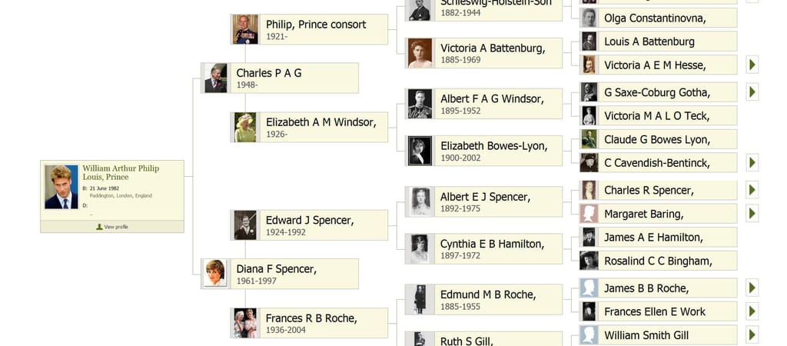Select Charles P A G in the tree
The image size is (787, 346).
294,78
